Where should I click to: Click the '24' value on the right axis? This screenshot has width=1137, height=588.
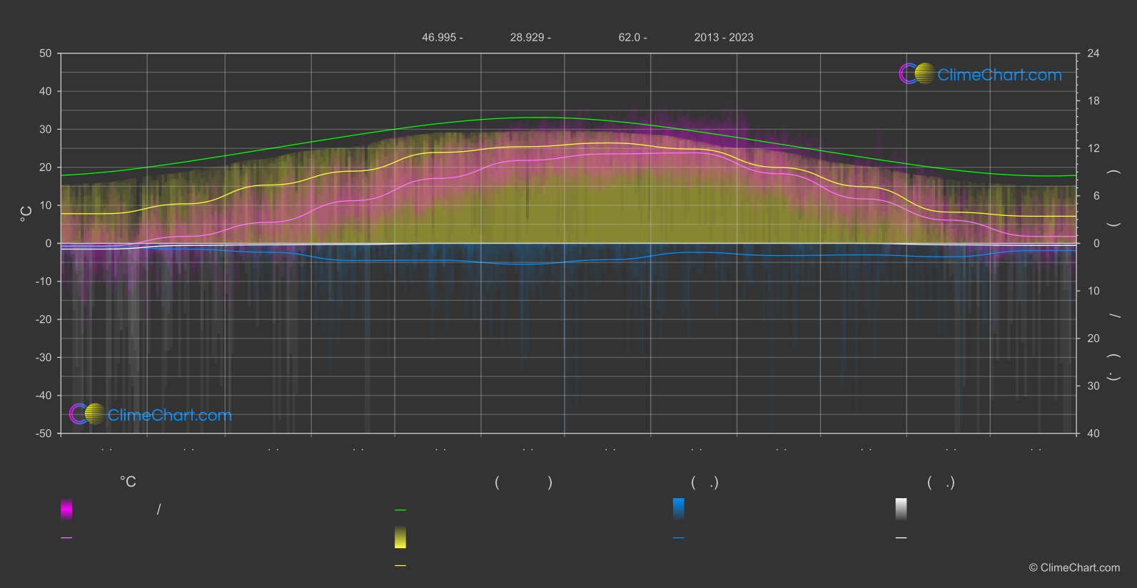1093,53
